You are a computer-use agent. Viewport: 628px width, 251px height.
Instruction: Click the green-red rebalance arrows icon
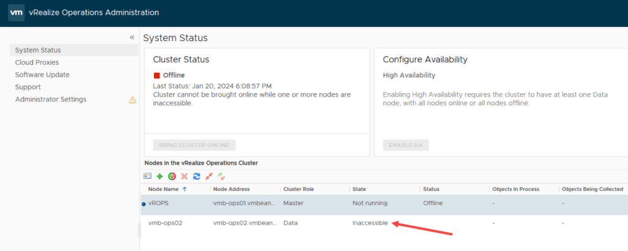pyautogui.click(x=221, y=176)
